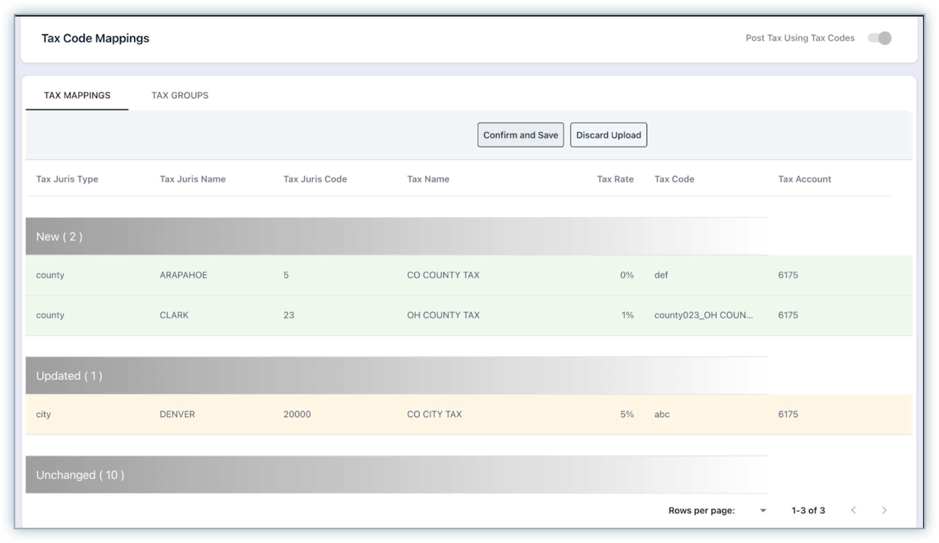939x543 pixels.
Task: Collapse the Updated (1) group header
Action: point(69,376)
